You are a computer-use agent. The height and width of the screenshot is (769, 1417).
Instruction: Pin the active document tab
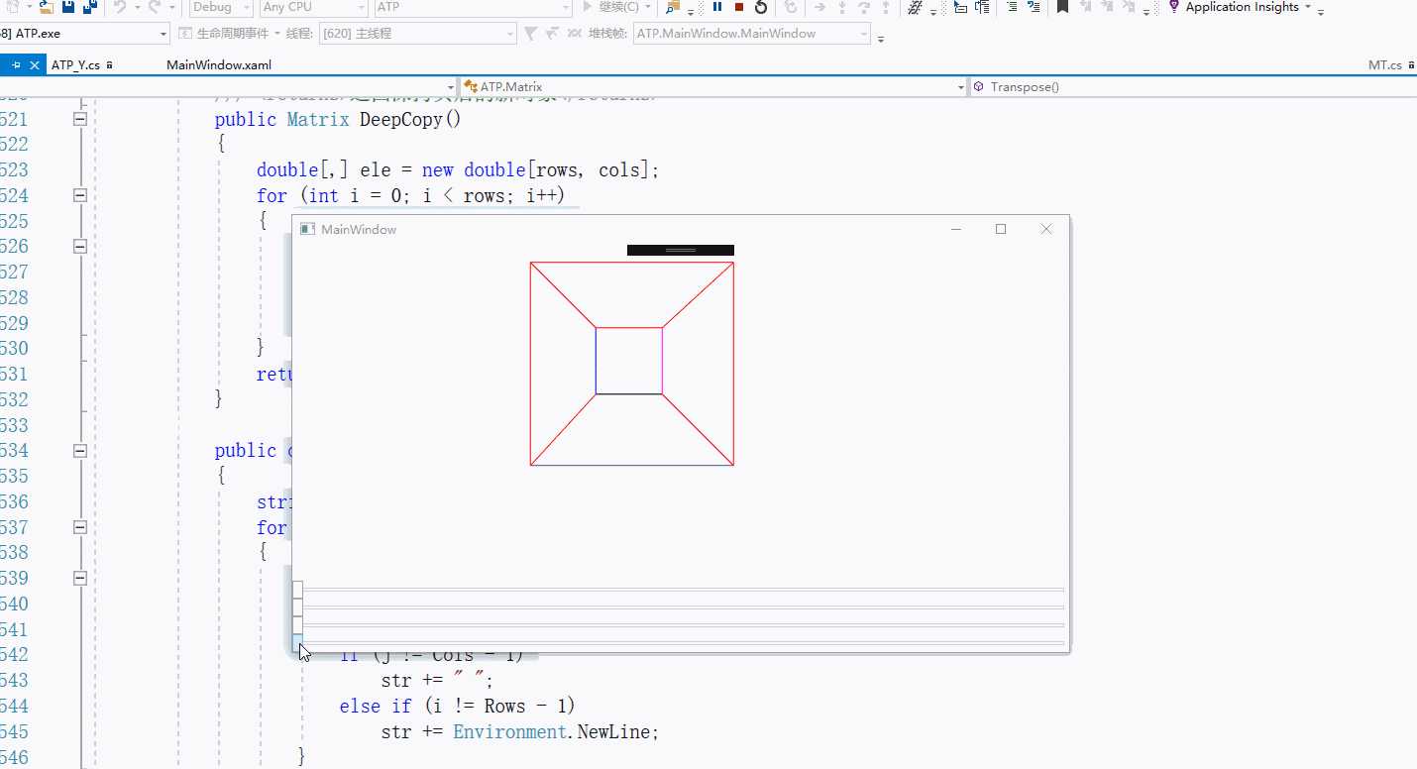[x=17, y=65]
